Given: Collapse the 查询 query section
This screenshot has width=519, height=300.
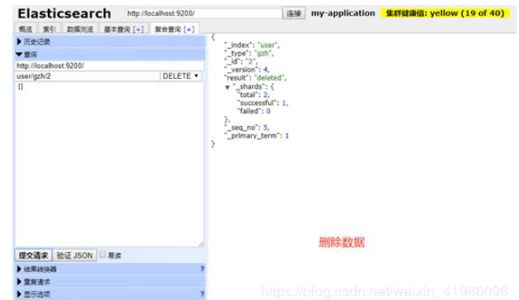Looking at the screenshot, I should tap(109, 55).
